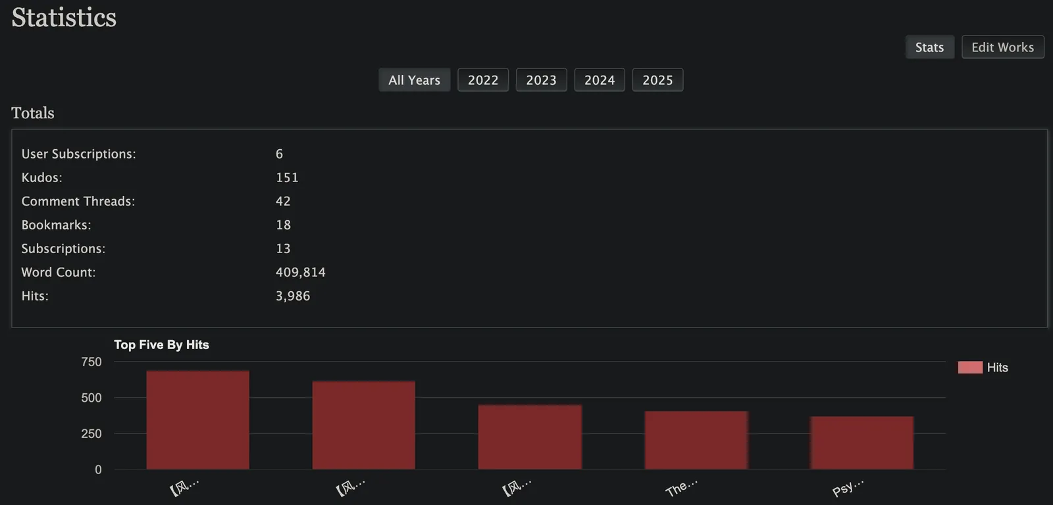The width and height of the screenshot is (1053, 505).
Task: Click the Kudos value 151
Action: point(287,178)
